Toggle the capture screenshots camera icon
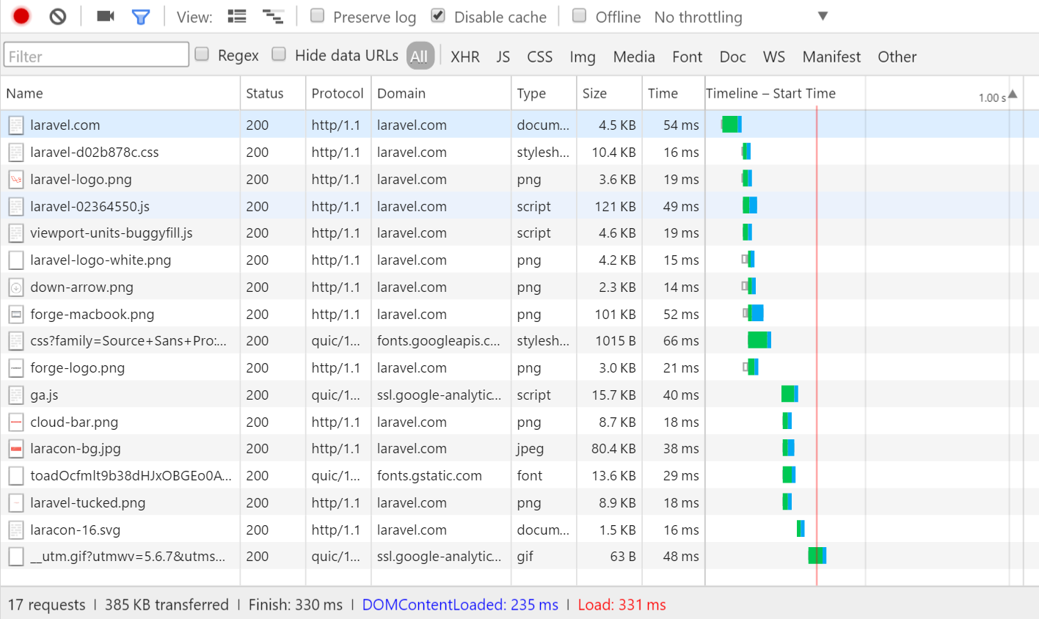This screenshot has height=619, width=1039. [x=106, y=16]
